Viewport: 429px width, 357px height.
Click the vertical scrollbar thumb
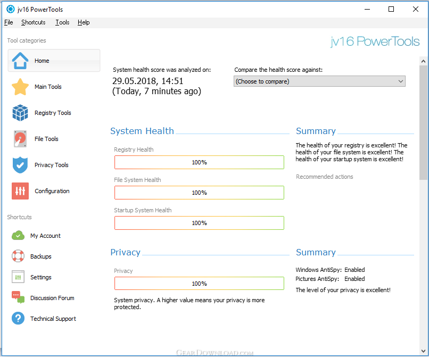click(x=423, y=122)
